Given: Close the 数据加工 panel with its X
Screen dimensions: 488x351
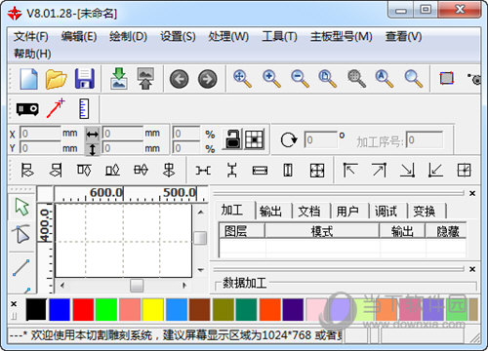Looking at the screenshot, I should click(x=472, y=269).
